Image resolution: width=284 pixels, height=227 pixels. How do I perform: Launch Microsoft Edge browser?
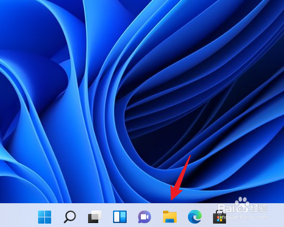[x=195, y=217]
